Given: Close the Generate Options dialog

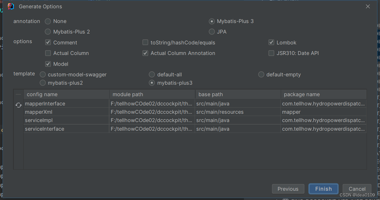Looking at the screenshot, I should pos(368,6).
